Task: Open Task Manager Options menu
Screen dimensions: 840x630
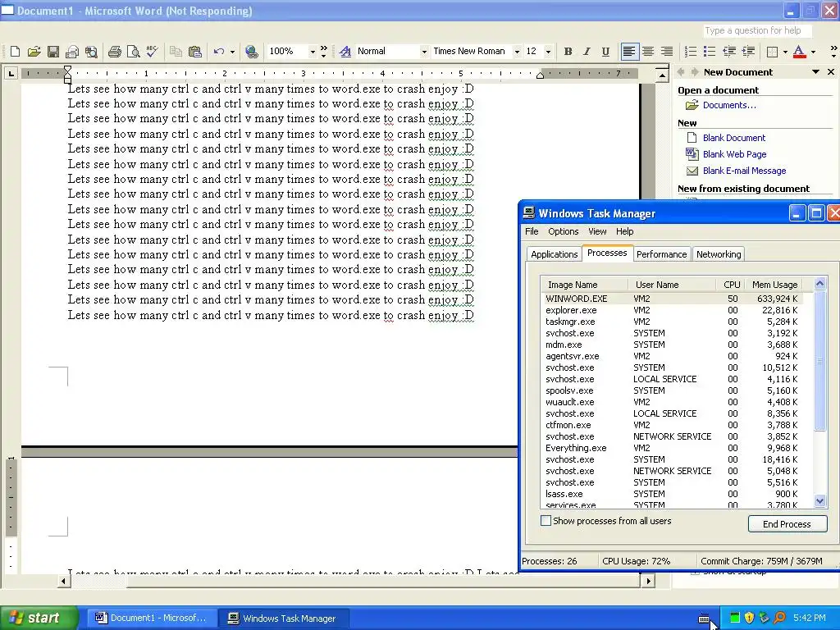Action: [563, 231]
